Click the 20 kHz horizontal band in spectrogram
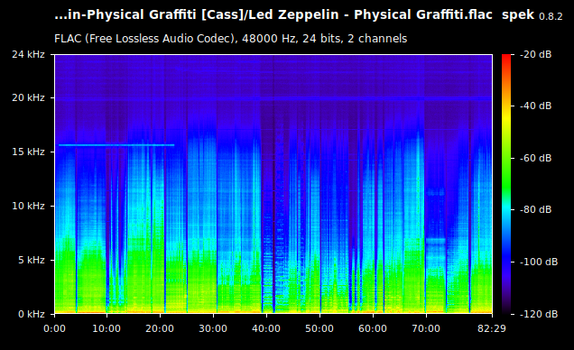Viewport: 574px width, 350px height. point(273,98)
